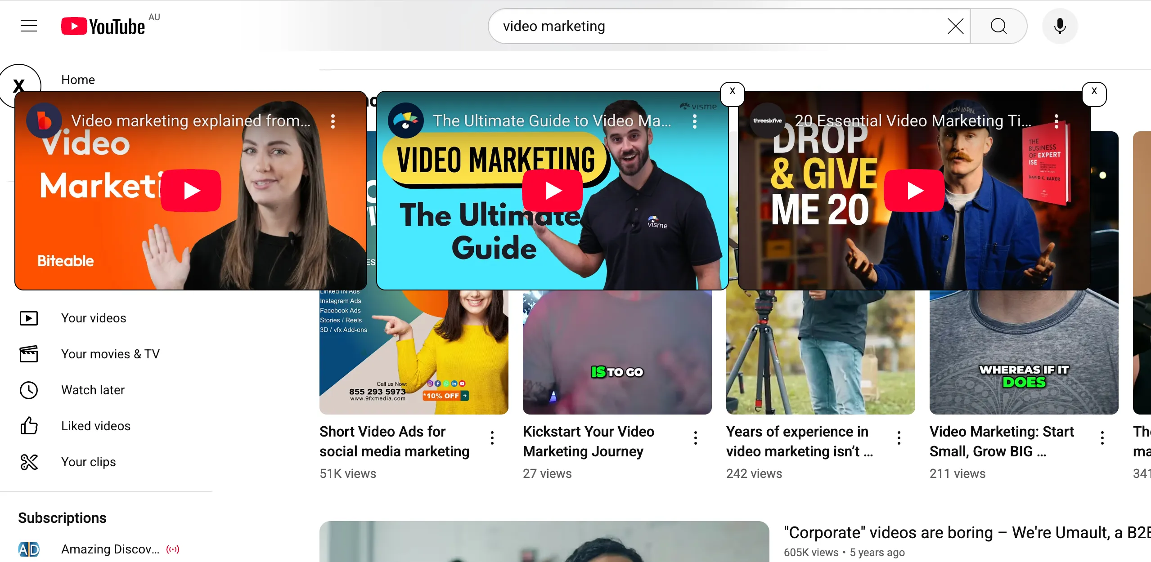The height and width of the screenshot is (562, 1151).
Task: Open The Ultimate Guide to Video title
Action: point(552,121)
